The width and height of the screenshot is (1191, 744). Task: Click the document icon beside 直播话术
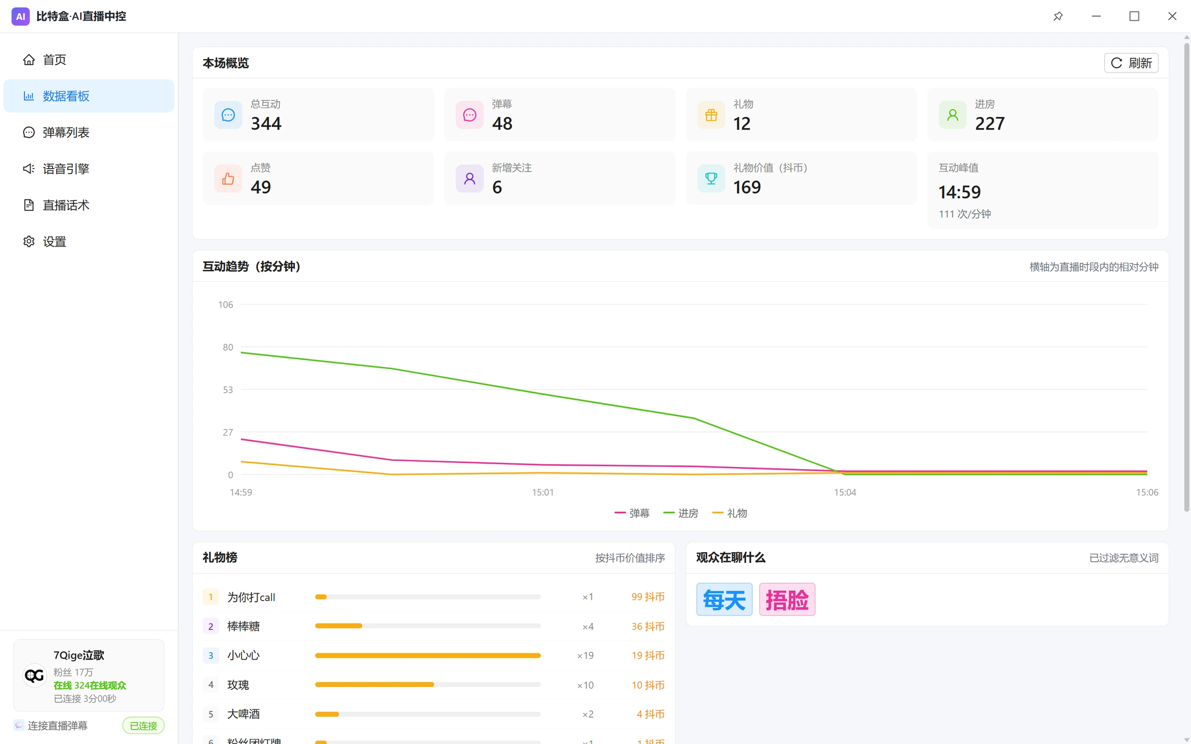(x=29, y=205)
